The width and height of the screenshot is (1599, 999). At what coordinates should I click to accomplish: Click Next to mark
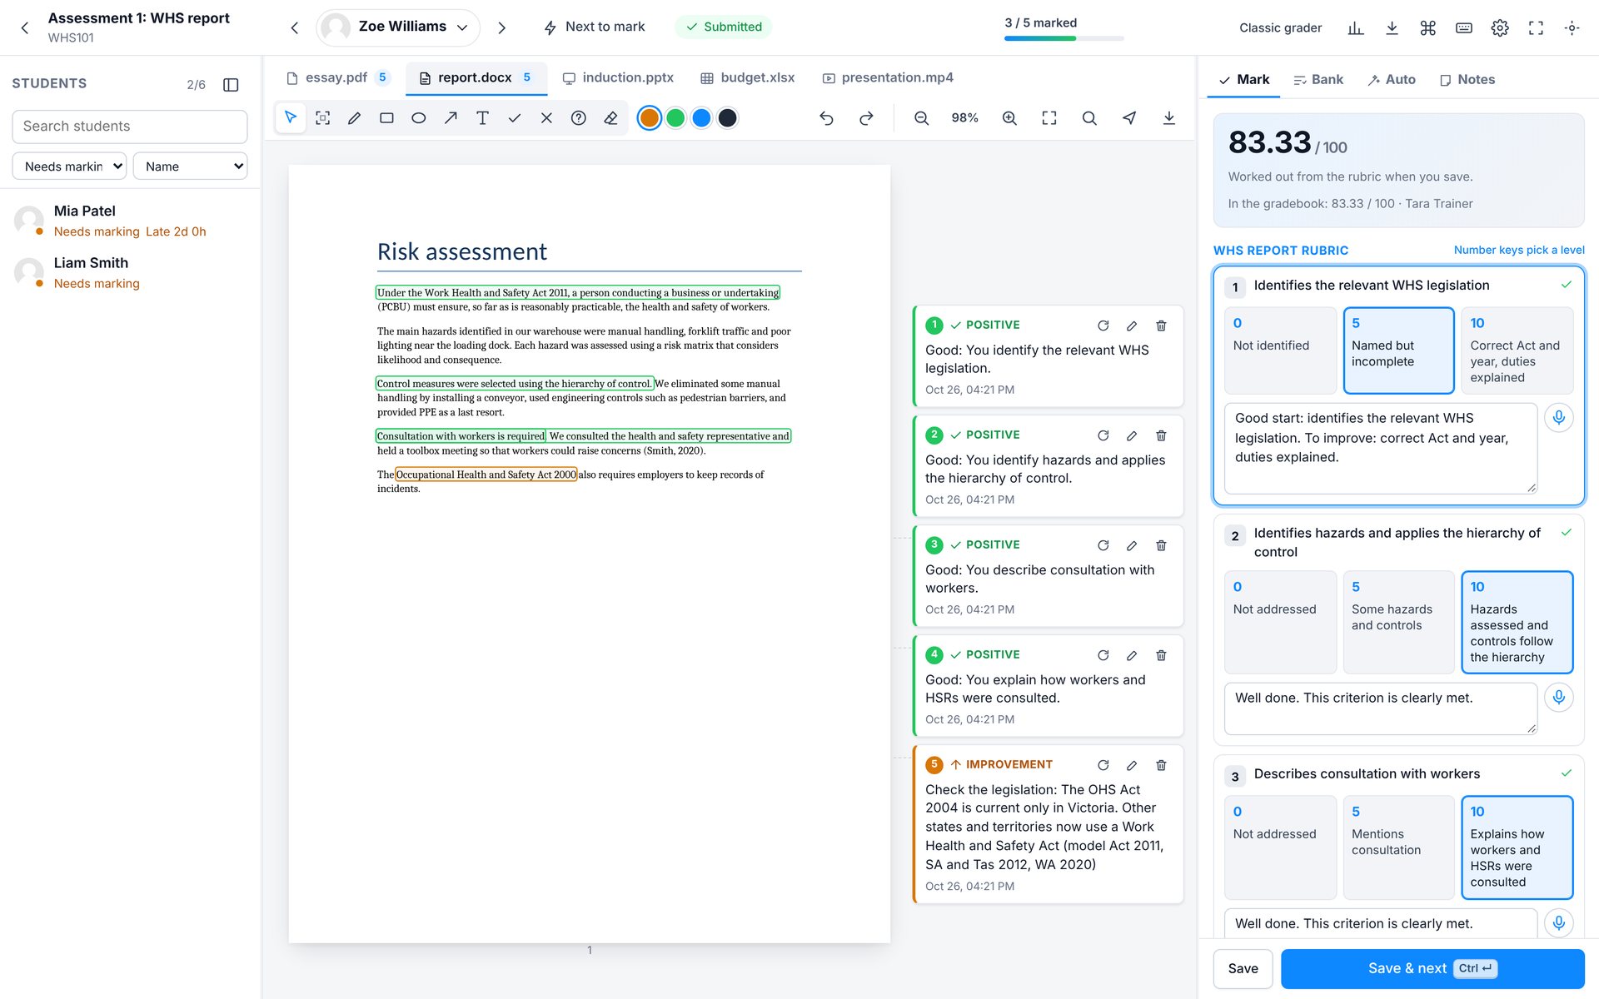point(595,27)
